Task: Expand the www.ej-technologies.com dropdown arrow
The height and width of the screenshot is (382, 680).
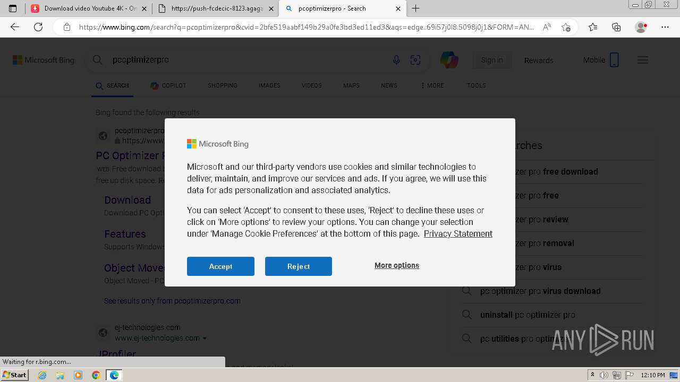Action: [x=205, y=338]
